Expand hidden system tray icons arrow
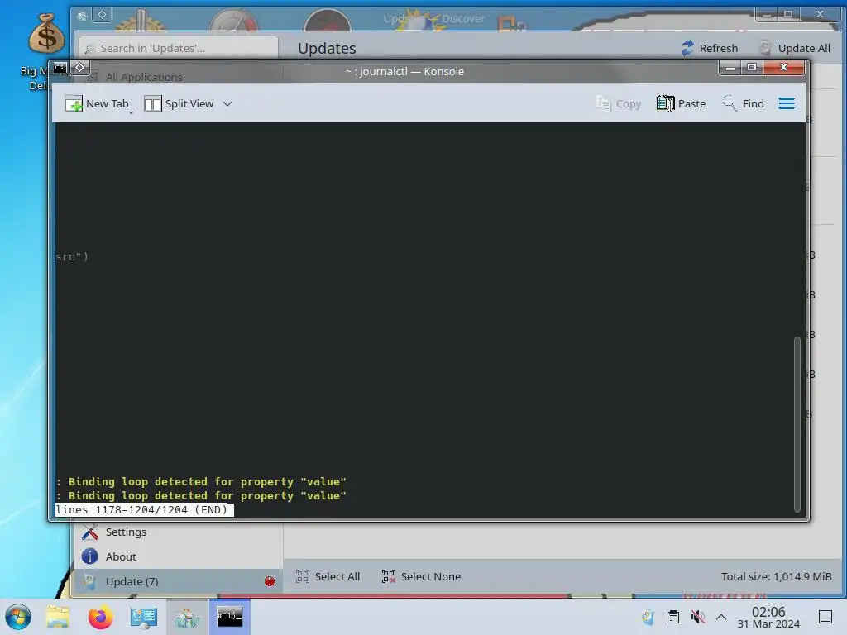Screen dimensions: 847x635 point(721,617)
